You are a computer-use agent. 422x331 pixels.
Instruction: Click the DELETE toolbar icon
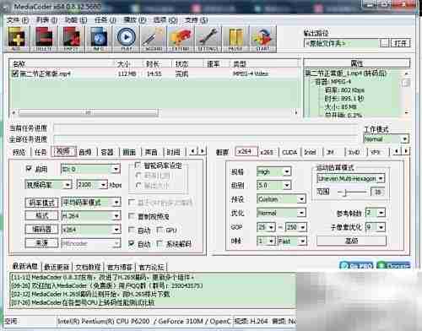click(44, 39)
